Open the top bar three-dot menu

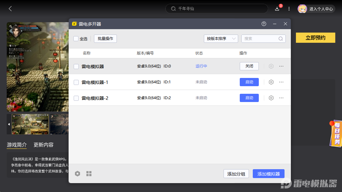289,9
